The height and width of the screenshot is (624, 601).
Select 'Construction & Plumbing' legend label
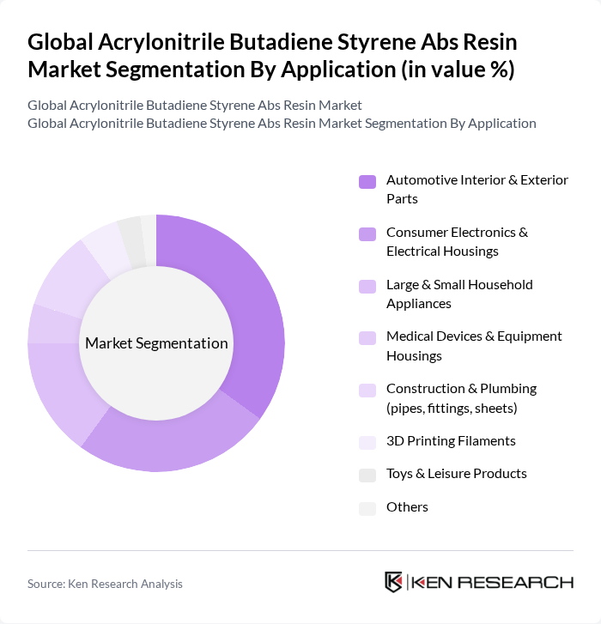(x=461, y=398)
